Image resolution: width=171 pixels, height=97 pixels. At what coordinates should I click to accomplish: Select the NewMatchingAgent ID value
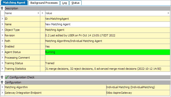[57, 19]
